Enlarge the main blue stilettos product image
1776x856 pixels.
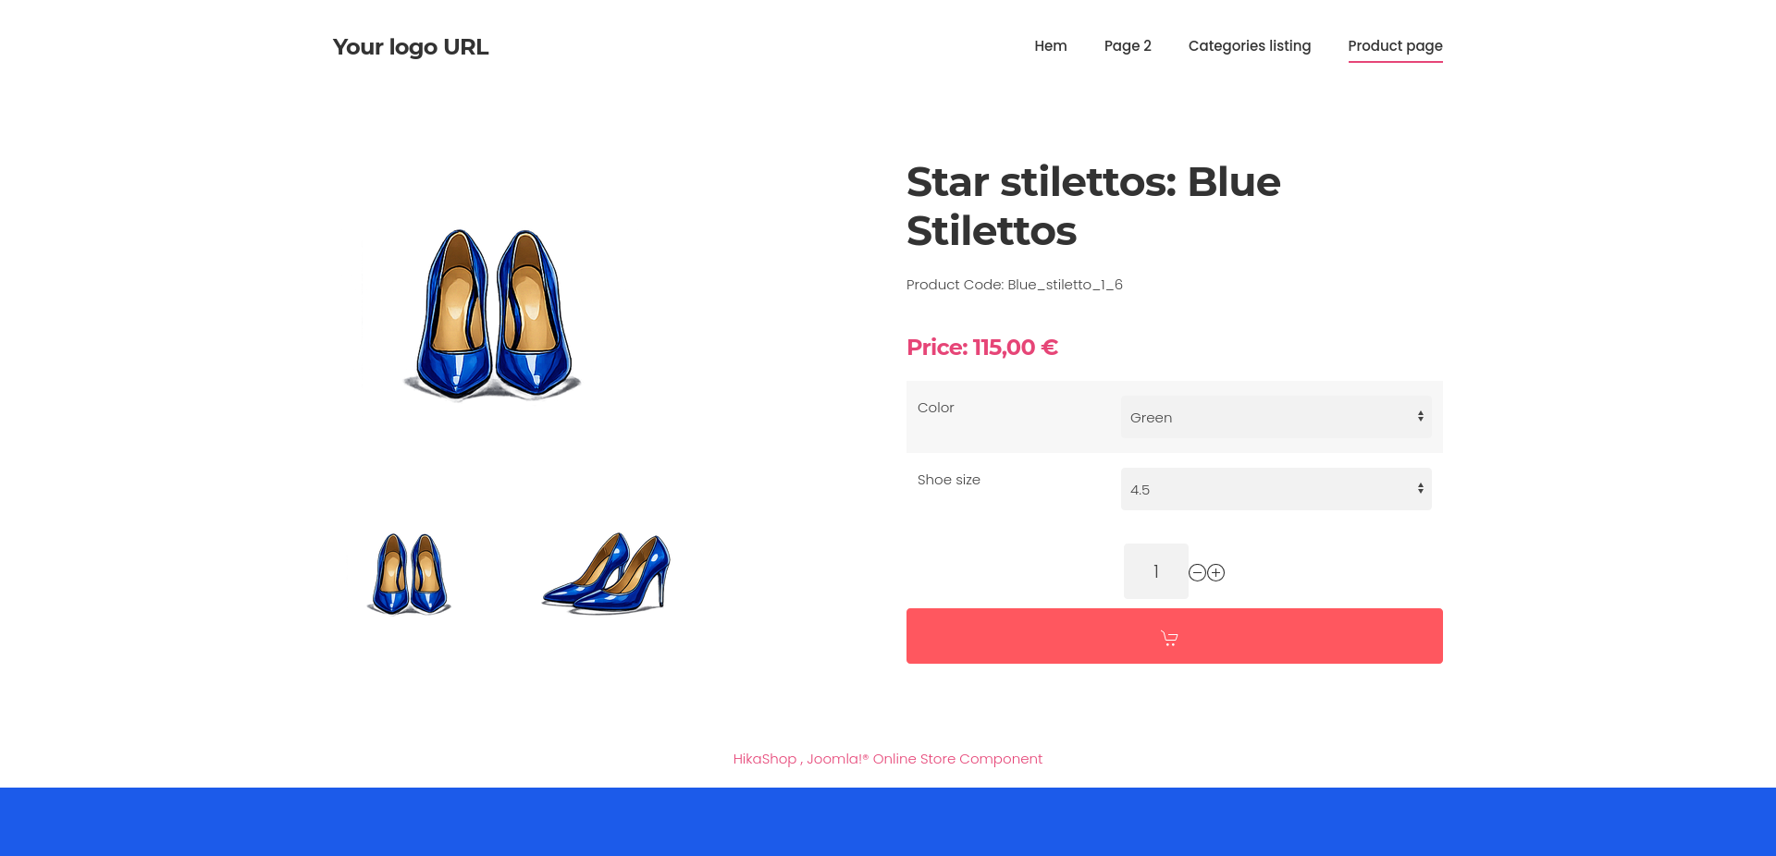tap(492, 314)
